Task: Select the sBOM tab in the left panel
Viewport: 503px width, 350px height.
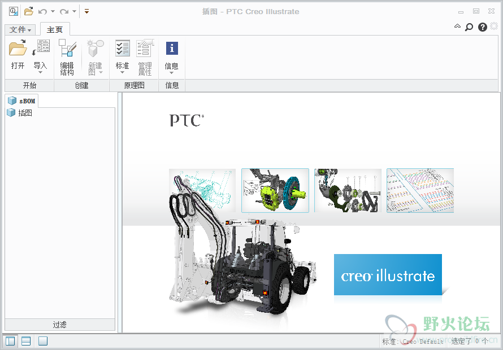Action: (x=21, y=101)
